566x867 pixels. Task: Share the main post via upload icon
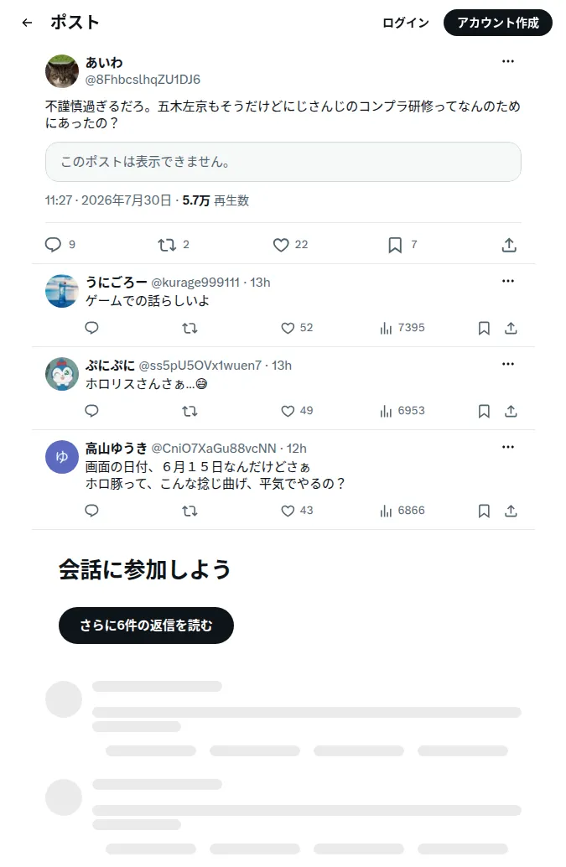point(509,244)
